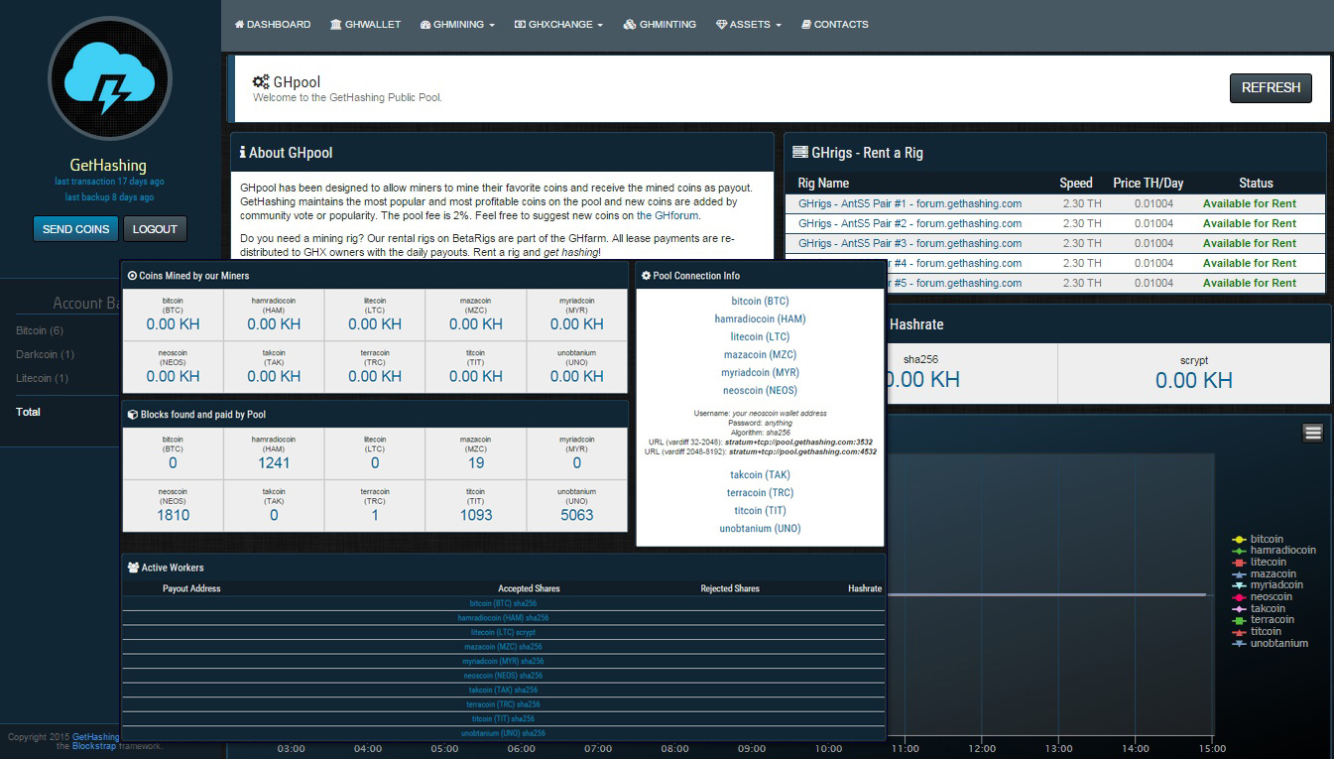1334x759 pixels.
Task: Select unobtanium (UNO) sha256 workers row
Action: (x=503, y=733)
